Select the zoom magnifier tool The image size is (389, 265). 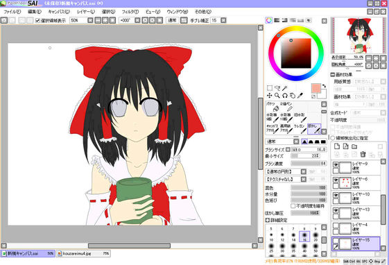[277, 96]
